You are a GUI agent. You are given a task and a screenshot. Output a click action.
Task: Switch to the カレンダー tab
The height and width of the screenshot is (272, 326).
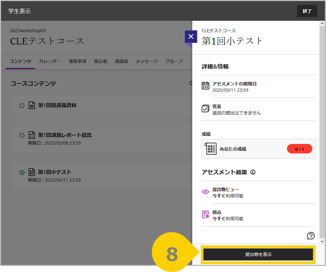click(50, 61)
